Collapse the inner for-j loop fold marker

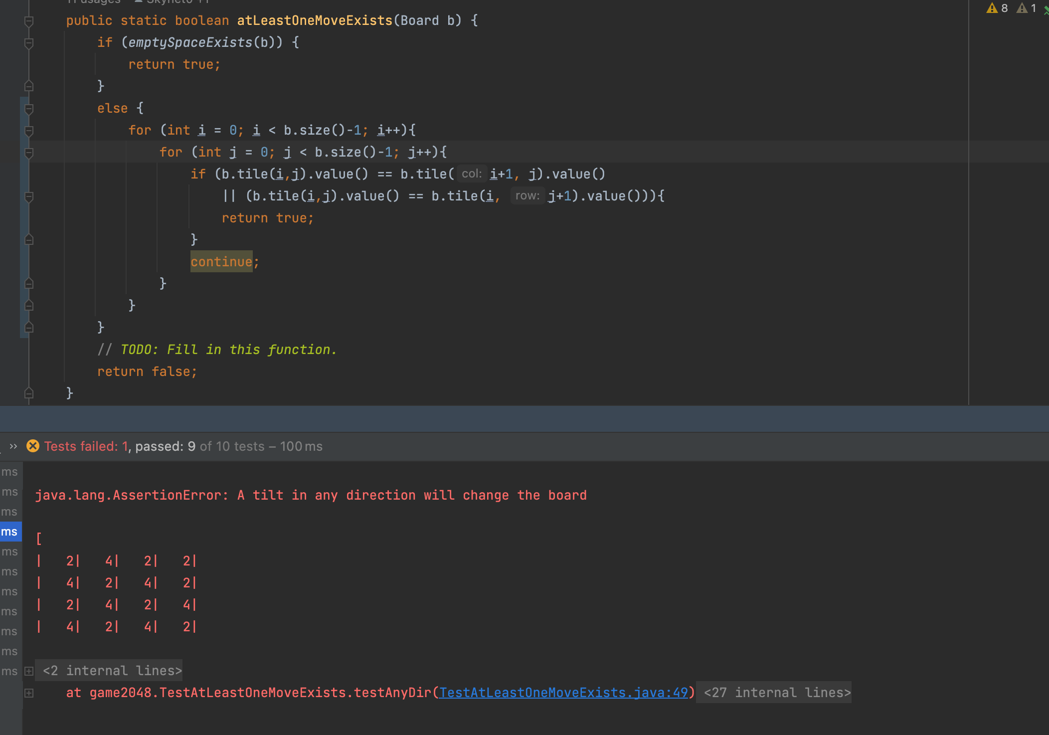click(x=29, y=153)
